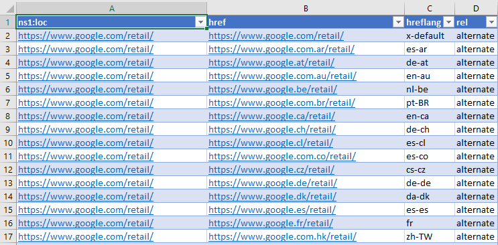This screenshot has width=498, height=245.
Task: Select row 17 header
Action: (8, 236)
